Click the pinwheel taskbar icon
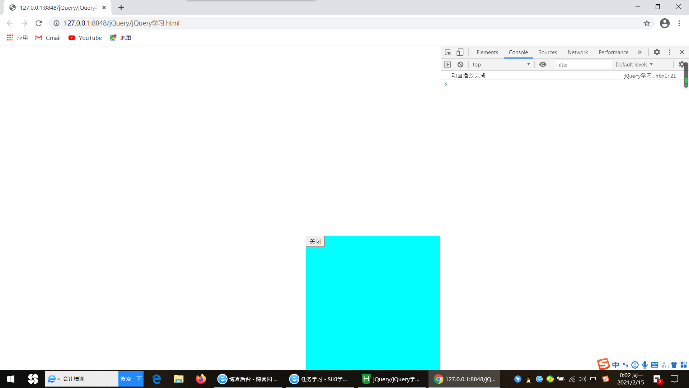 point(33,379)
